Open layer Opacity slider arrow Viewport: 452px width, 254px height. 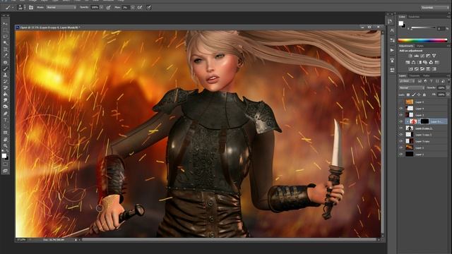[x=448, y=87]
